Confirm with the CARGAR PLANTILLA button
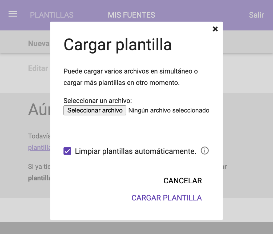 click(x=167, y=198)
